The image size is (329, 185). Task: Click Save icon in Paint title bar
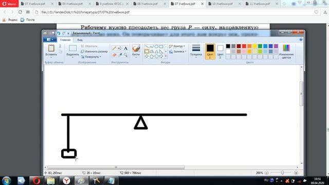pos(53,33)
